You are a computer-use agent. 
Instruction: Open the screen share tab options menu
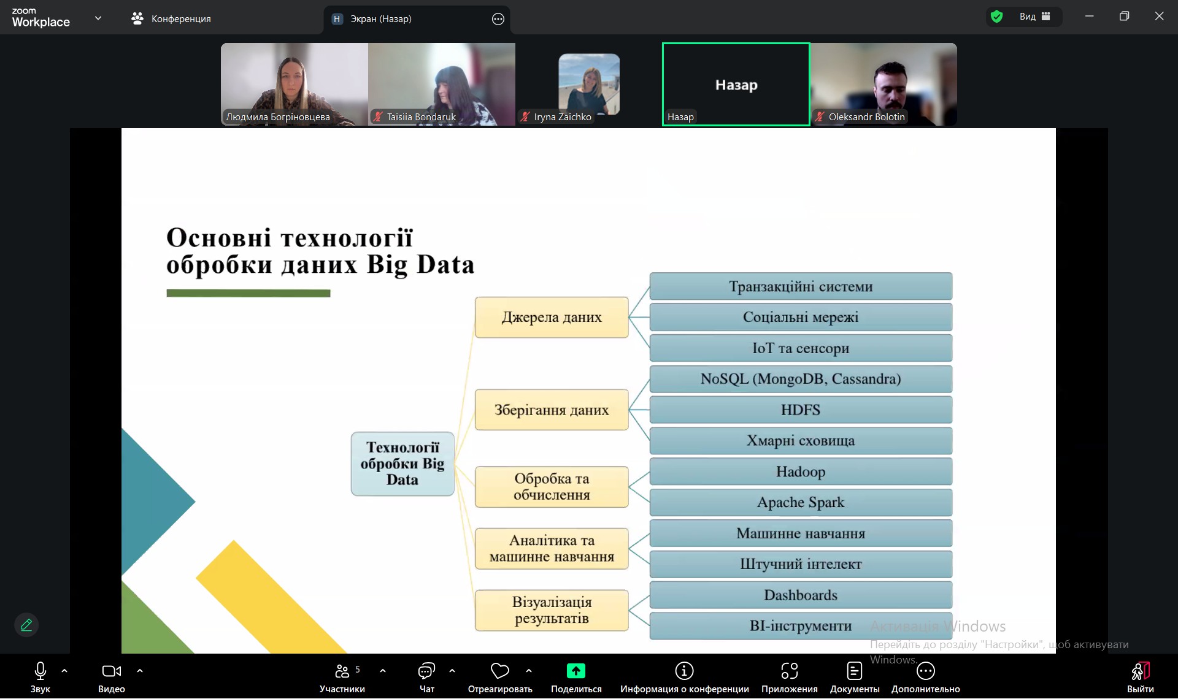[x=498, y=19]
